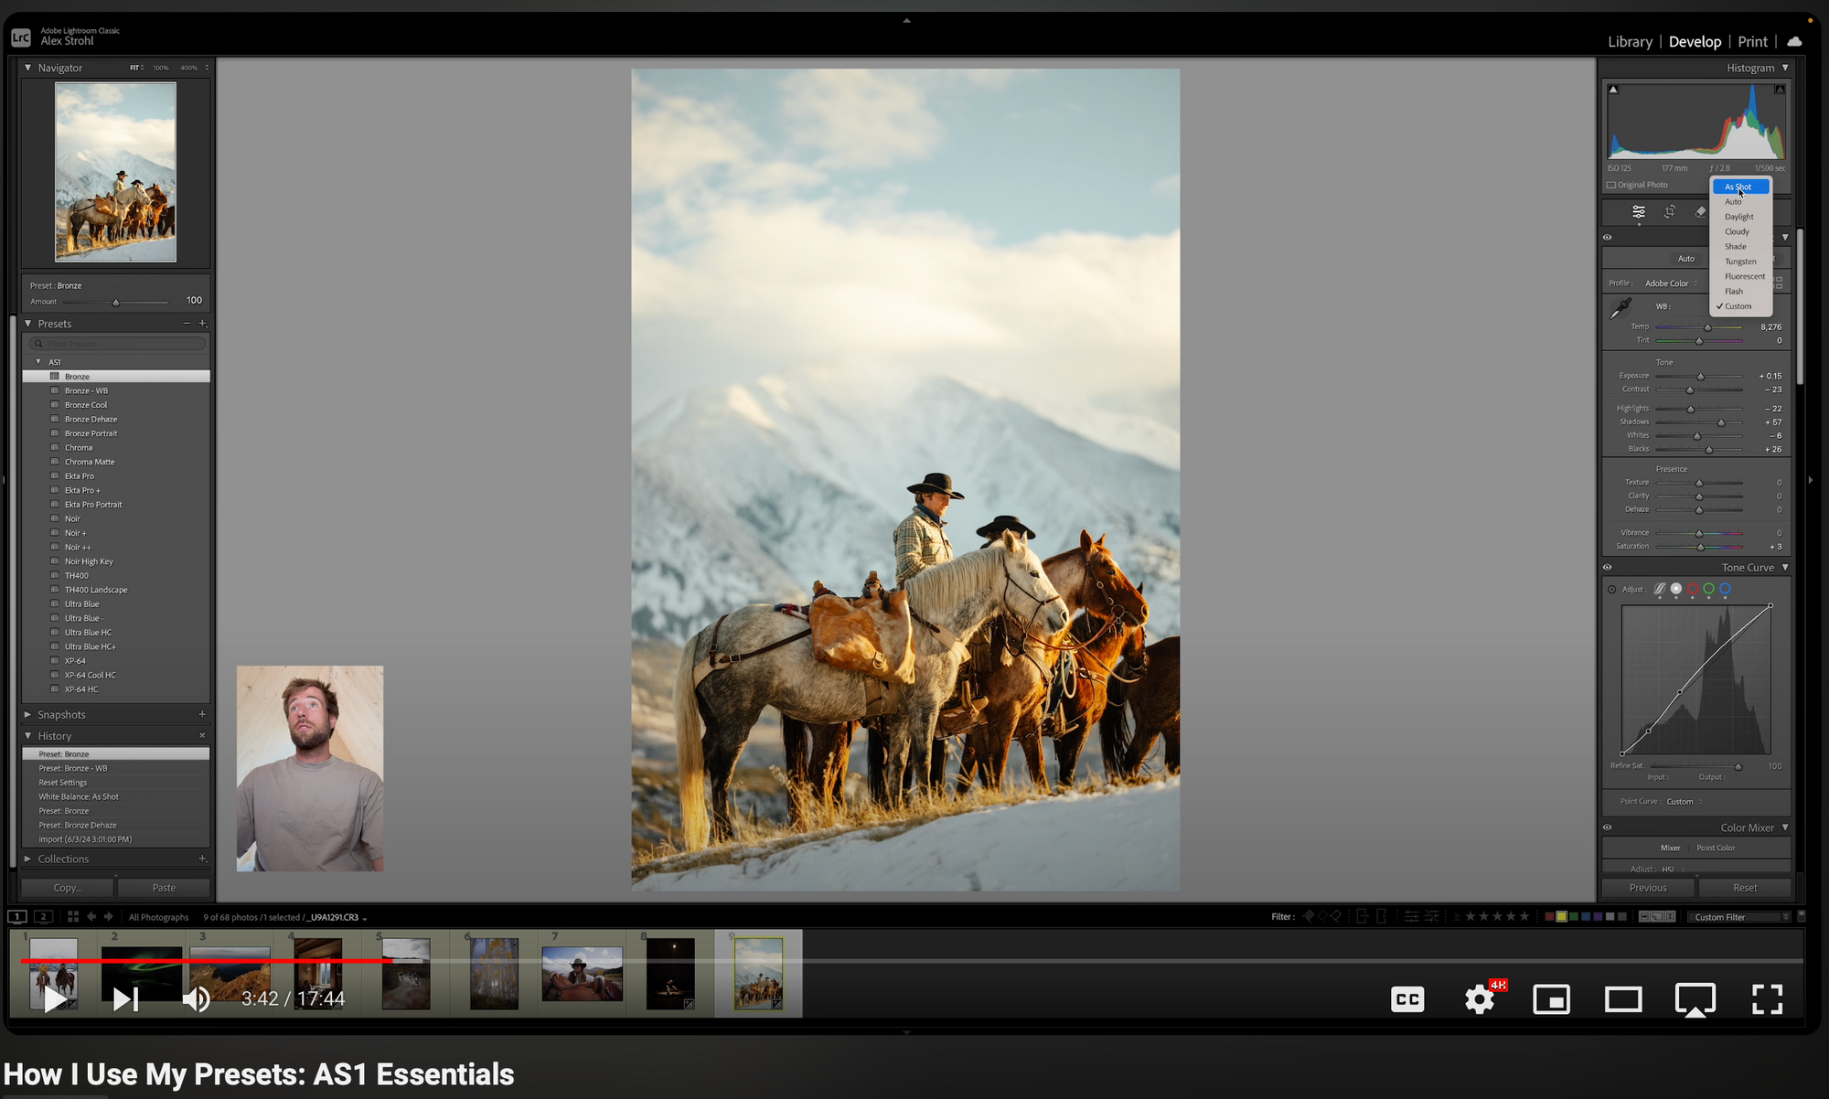Select the white balance eyedropper tool
This screenshot has height=1099, width=1829.
[x=1620, y=309]
